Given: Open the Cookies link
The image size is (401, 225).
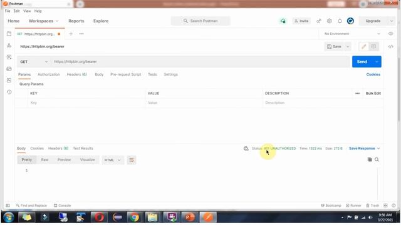Looking at the screenshot, I should tap(373, 74).
